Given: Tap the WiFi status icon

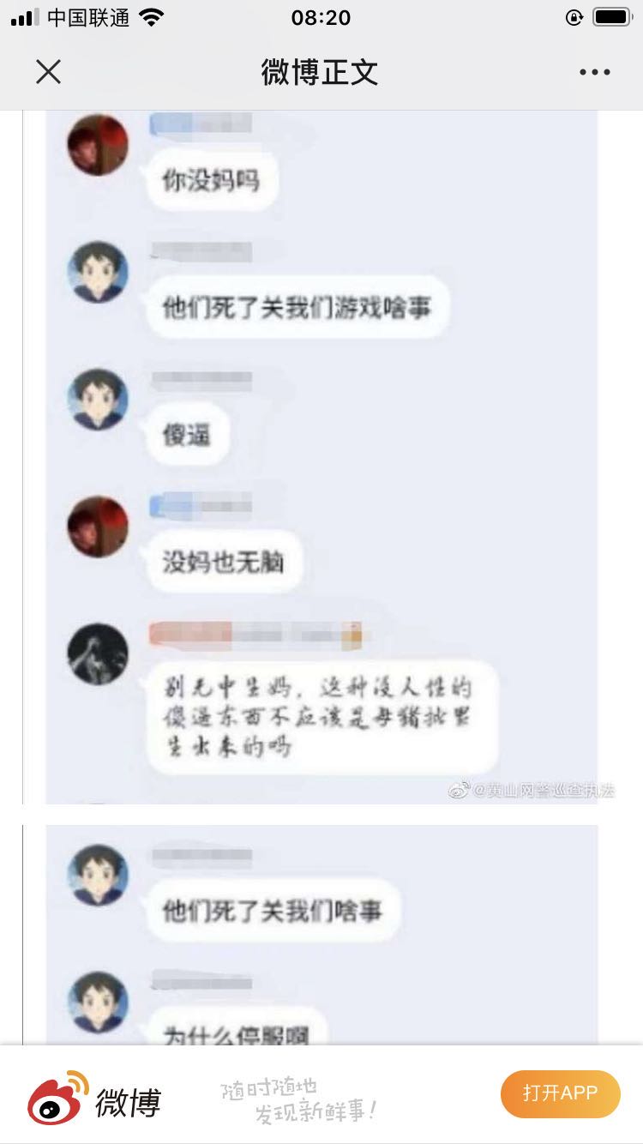Looking at the screenshot, I should pyautogui.click(x=152, y=17).
